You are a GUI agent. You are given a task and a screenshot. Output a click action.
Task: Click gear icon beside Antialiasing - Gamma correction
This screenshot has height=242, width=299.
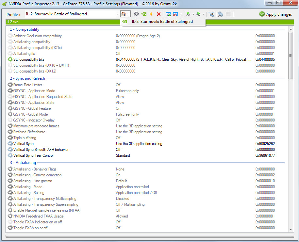click(x=10, y=175)
